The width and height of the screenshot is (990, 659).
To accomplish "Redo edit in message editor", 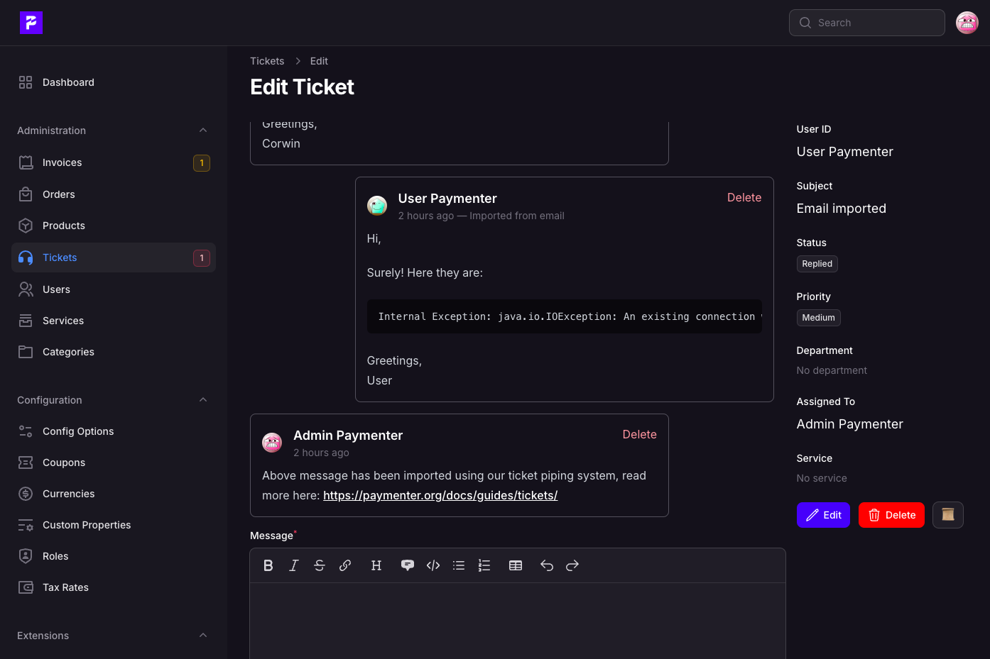I will [x=572, y=565].
